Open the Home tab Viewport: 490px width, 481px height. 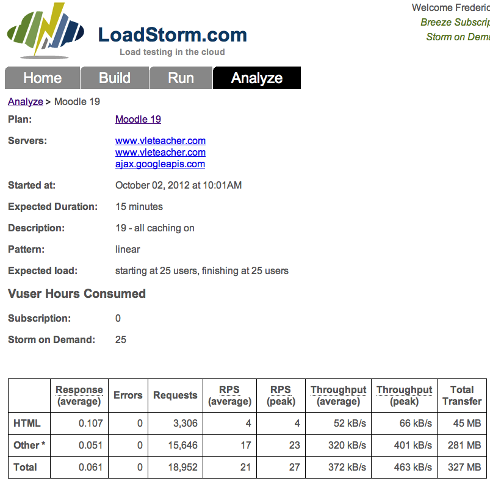42,78
